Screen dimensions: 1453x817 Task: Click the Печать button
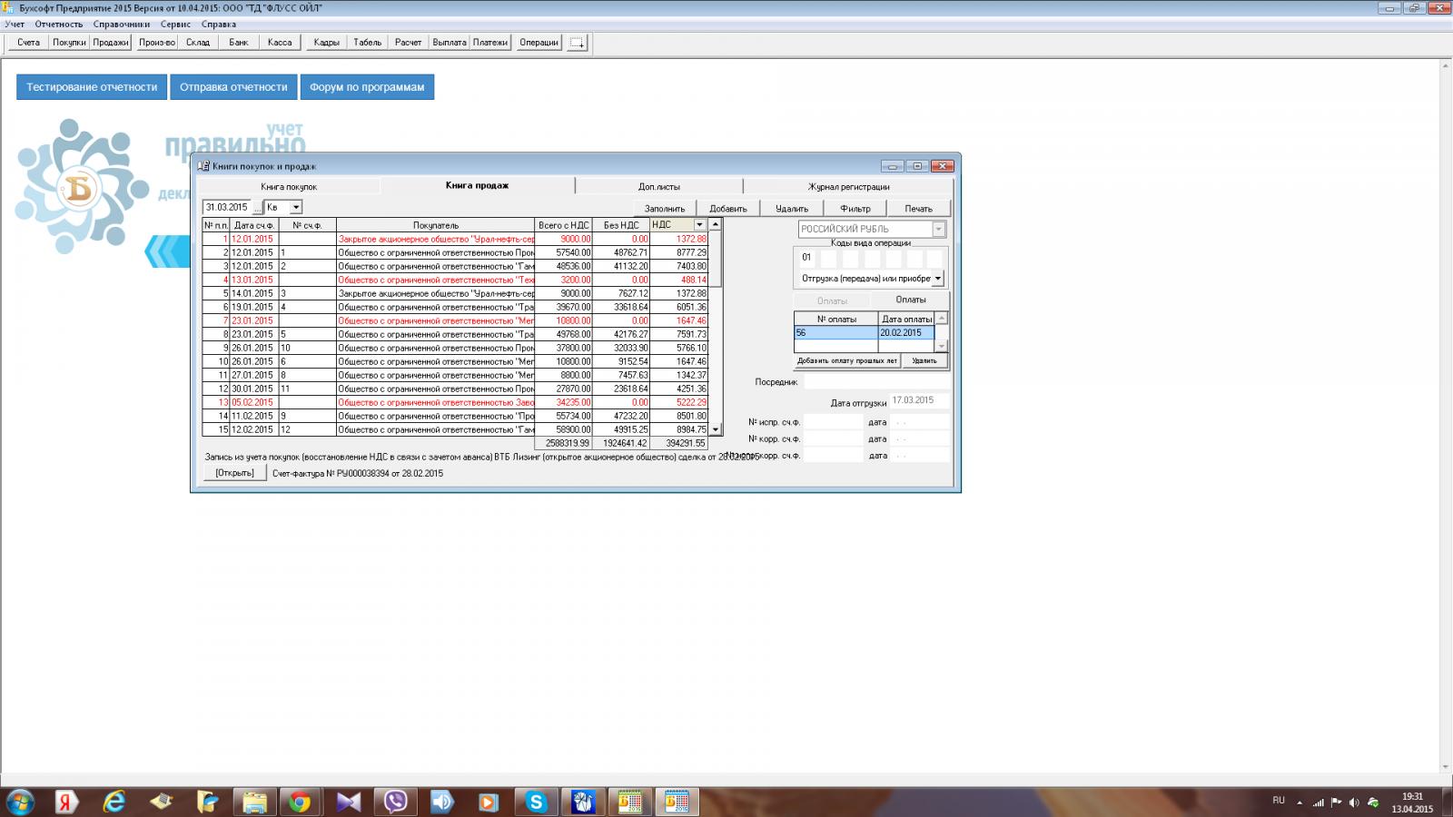tap(918, 209)
